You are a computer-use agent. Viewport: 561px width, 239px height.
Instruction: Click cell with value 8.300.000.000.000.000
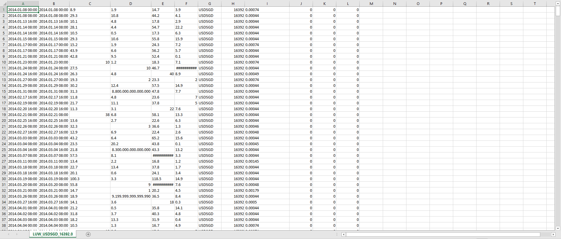(131, 150)
